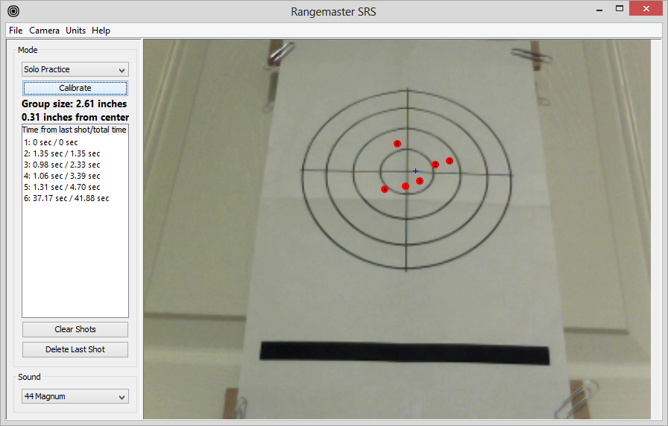Click the red shot marker numbered 2

point(435,165)
